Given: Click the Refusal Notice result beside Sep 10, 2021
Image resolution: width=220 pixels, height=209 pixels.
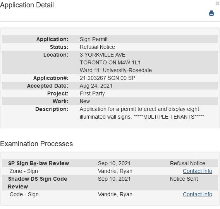Looking at the screenshot, I should point(187,163).
